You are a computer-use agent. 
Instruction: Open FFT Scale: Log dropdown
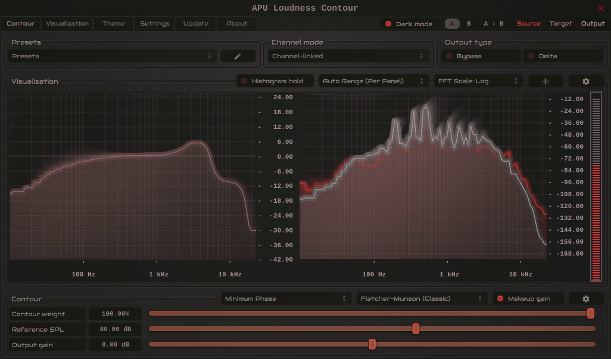click(x=478, y=81)
